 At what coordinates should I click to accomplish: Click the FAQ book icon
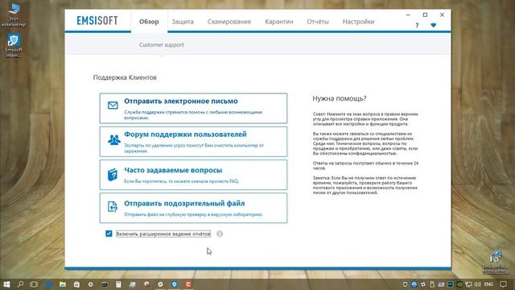coord(113,174)
